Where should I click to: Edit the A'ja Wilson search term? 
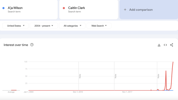[29, 10]
